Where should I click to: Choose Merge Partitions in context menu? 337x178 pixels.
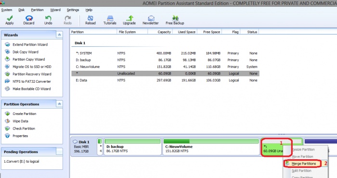(303, 164)
